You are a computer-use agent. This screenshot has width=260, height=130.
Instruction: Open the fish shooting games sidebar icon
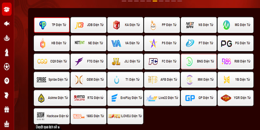7,24
